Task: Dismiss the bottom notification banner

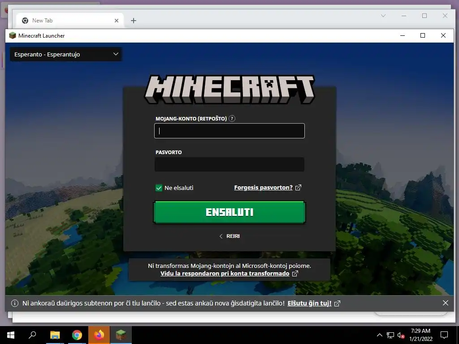Action: pos(445,303)
